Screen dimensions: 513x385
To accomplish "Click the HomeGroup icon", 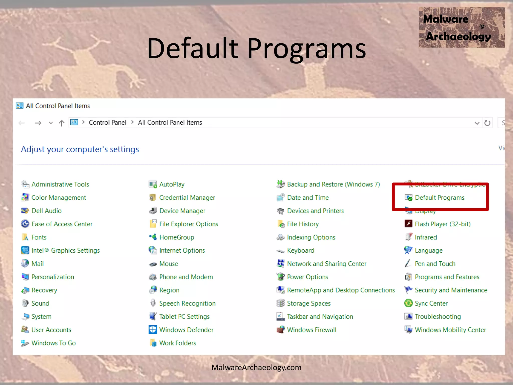I will tap(153, 237).
